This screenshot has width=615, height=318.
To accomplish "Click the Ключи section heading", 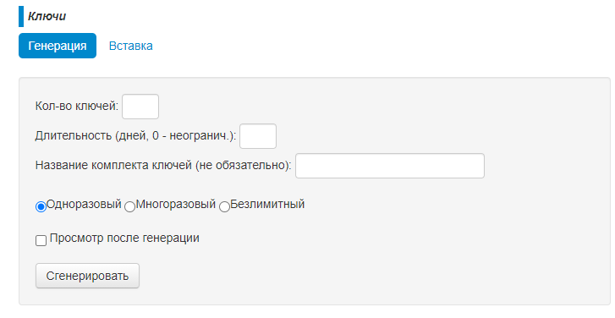I will [47, 16].
